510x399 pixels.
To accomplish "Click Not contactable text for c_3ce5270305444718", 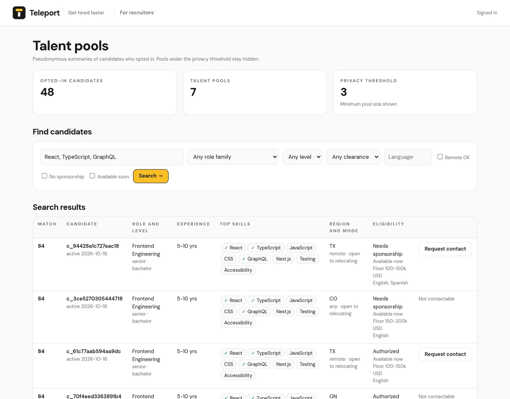I will 436,299.
